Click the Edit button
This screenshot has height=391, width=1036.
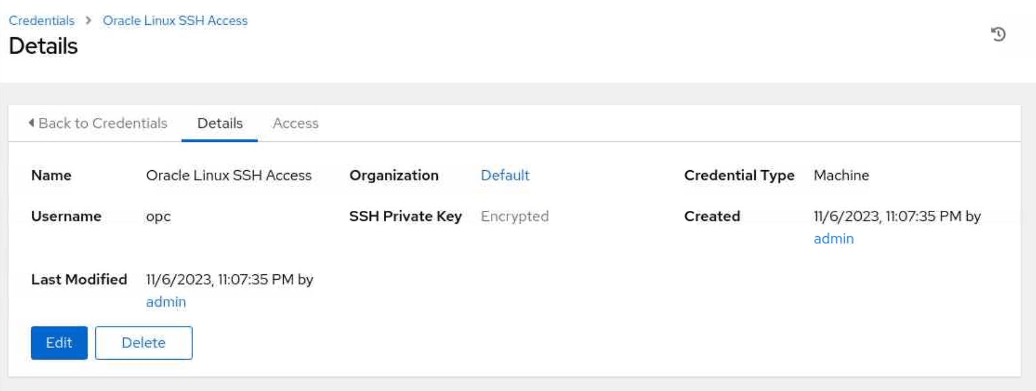(59, 343)
